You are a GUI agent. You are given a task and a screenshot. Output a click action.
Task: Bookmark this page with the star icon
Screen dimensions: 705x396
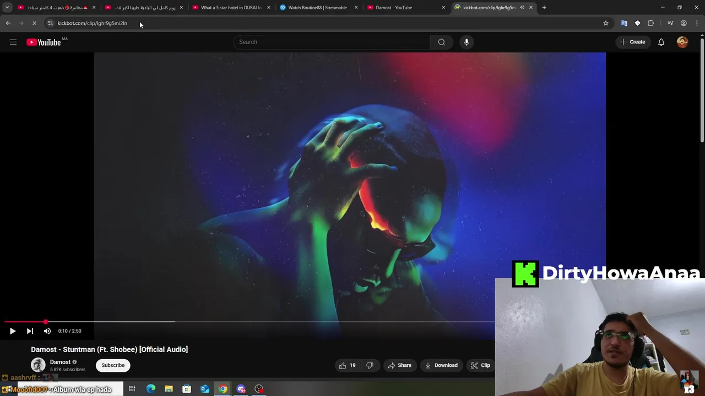pos(606,23)
